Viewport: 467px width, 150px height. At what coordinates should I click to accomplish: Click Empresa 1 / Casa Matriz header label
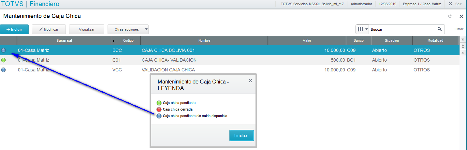pos(422,4)
